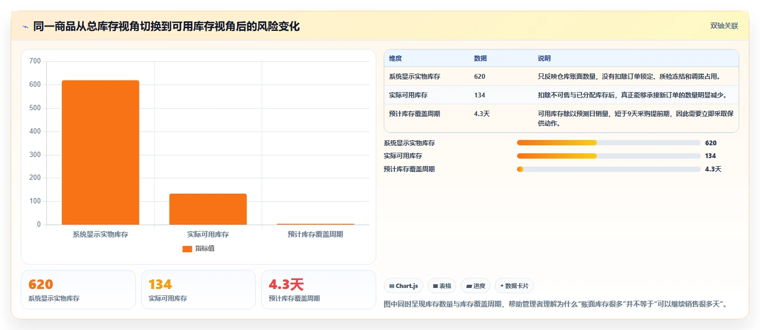Click the 数据 column header

480,59
